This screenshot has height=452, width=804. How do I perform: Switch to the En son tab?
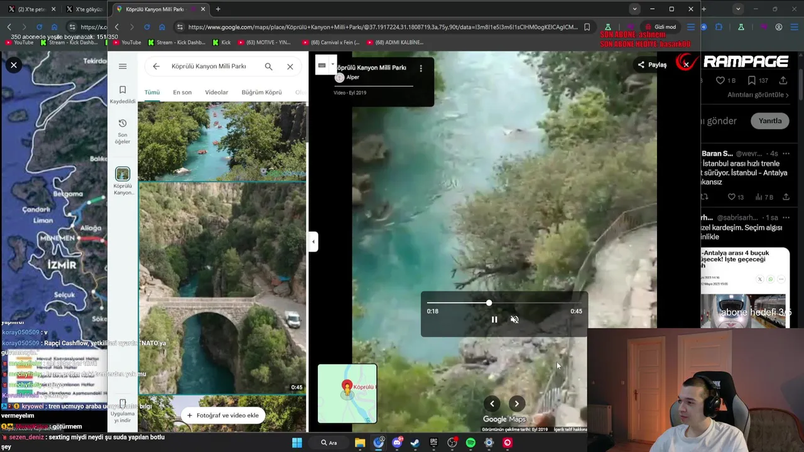coord(182,92)
